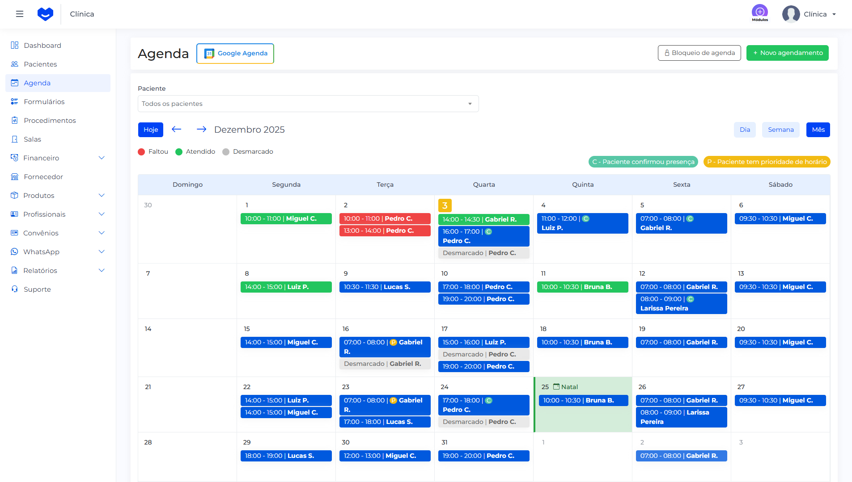Open Pacientes via its sidebar icon

pyautogui.click(x=15, y=64)
